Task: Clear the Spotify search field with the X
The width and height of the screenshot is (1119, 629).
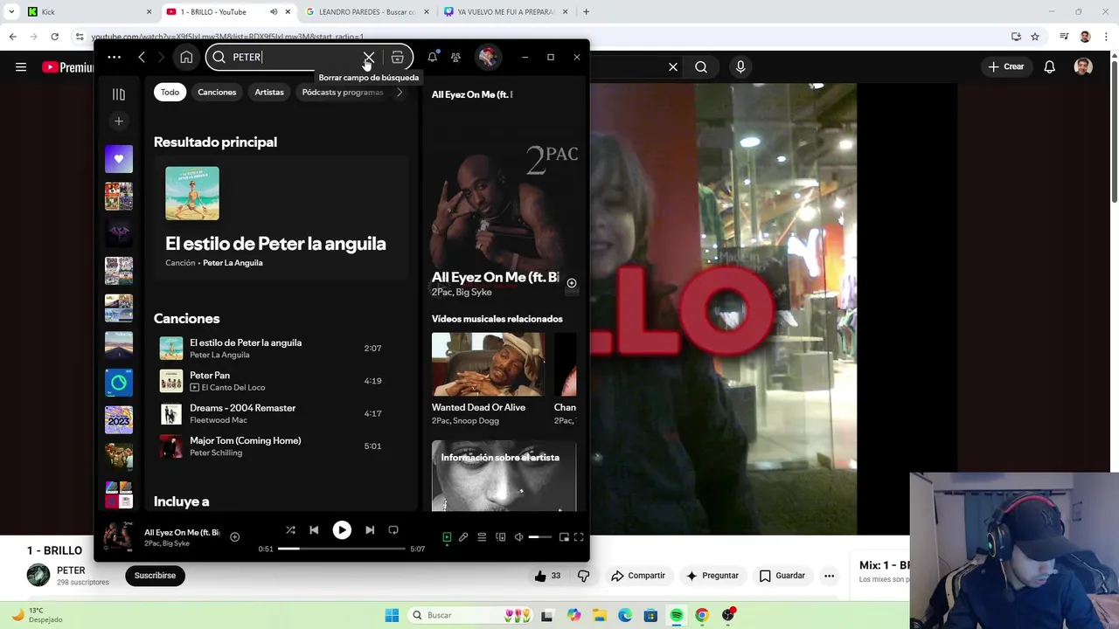Action: click(x=369, y=58)
